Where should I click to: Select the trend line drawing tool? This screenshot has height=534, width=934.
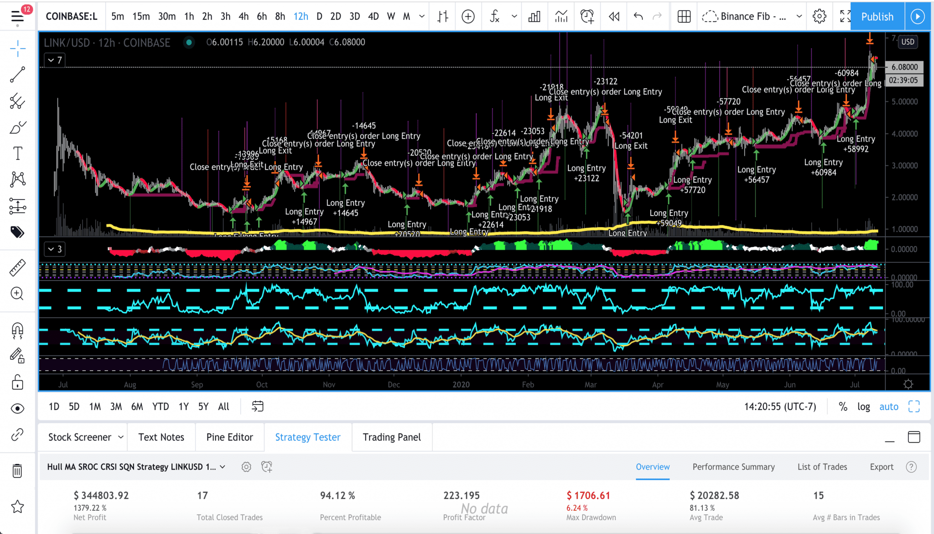point(17,74)
